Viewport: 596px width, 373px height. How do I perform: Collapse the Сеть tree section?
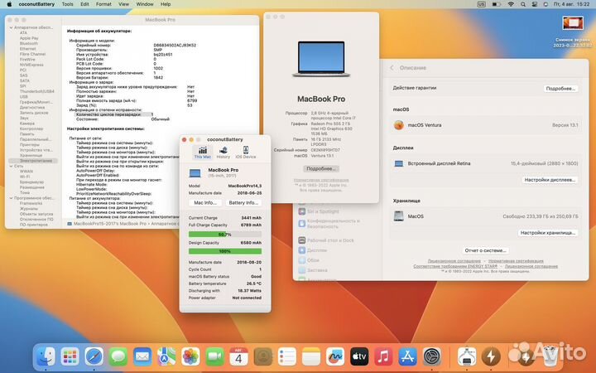click(x=11, y=167)
